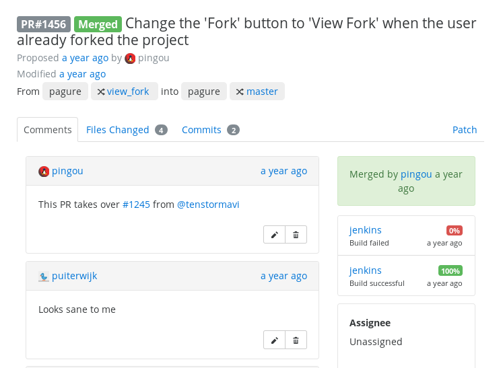The width and height of the screenshot is (501, 368).
Task: Delete puiterwijk's comment with the trash icon
Action: pos(296,340)
